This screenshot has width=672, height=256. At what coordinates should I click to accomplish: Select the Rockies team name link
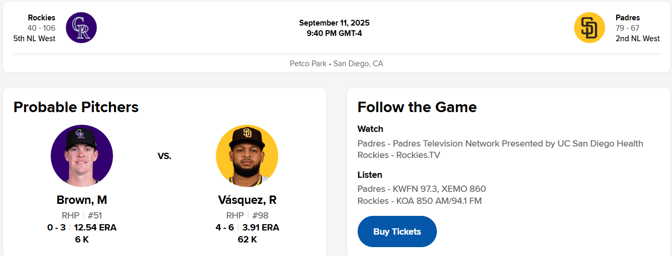42,18
